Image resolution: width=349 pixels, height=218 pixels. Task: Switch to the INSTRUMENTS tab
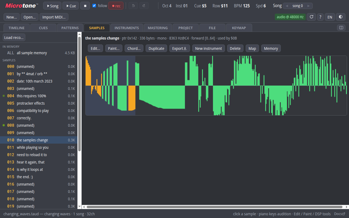pyautogui.click(x=127, y=28)
